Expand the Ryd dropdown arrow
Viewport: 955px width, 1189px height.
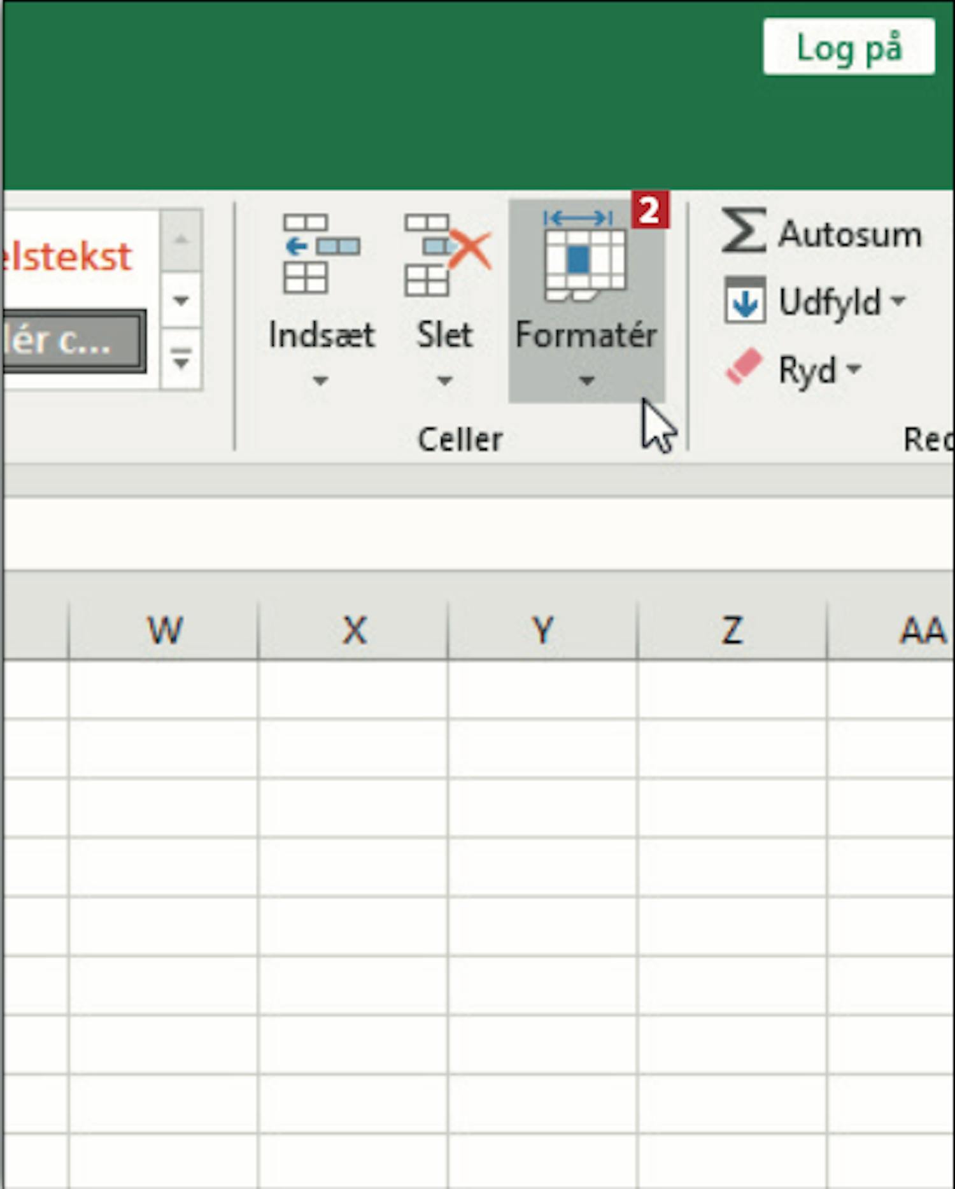click(x=854, y=368)
